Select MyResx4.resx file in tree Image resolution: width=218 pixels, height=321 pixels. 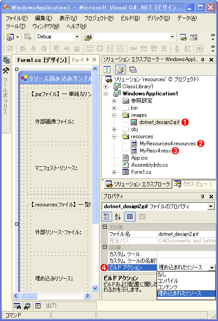[155, 151]
